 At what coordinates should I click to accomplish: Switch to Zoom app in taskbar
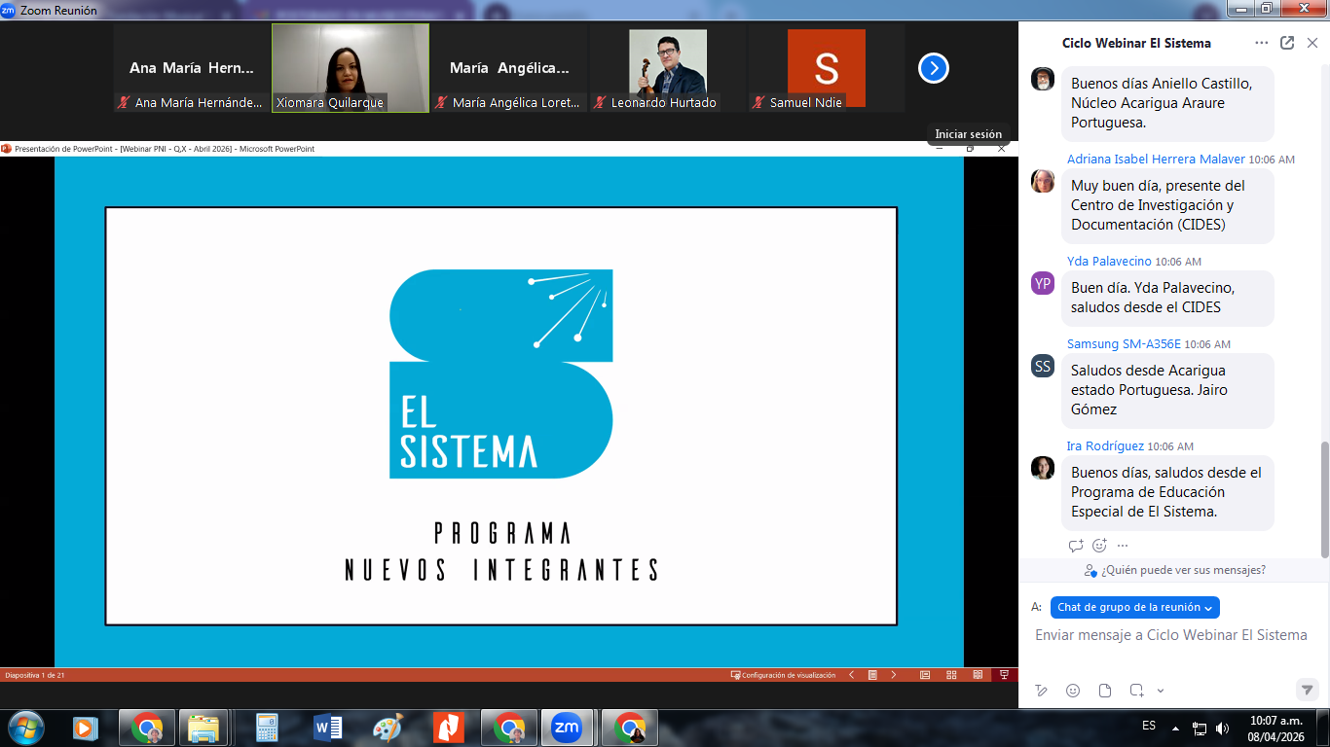tap(567, 728)
